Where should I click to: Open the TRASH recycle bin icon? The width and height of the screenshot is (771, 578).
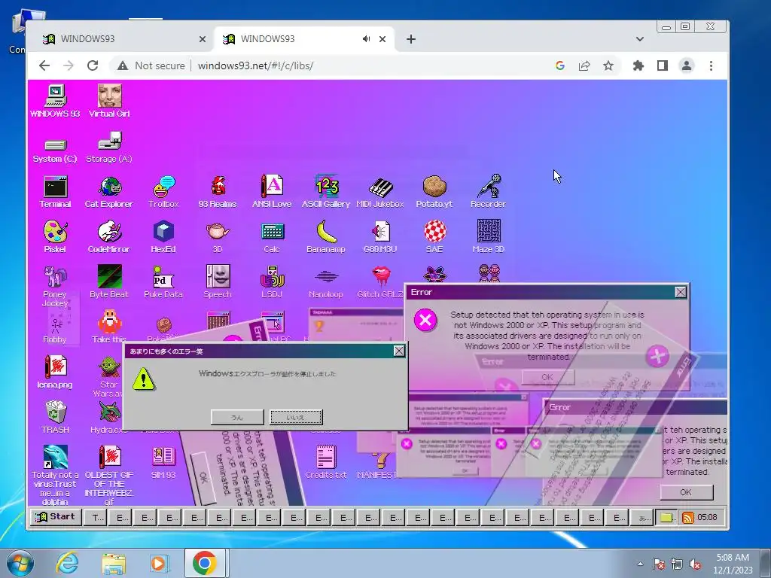click(x=55, y=412)
